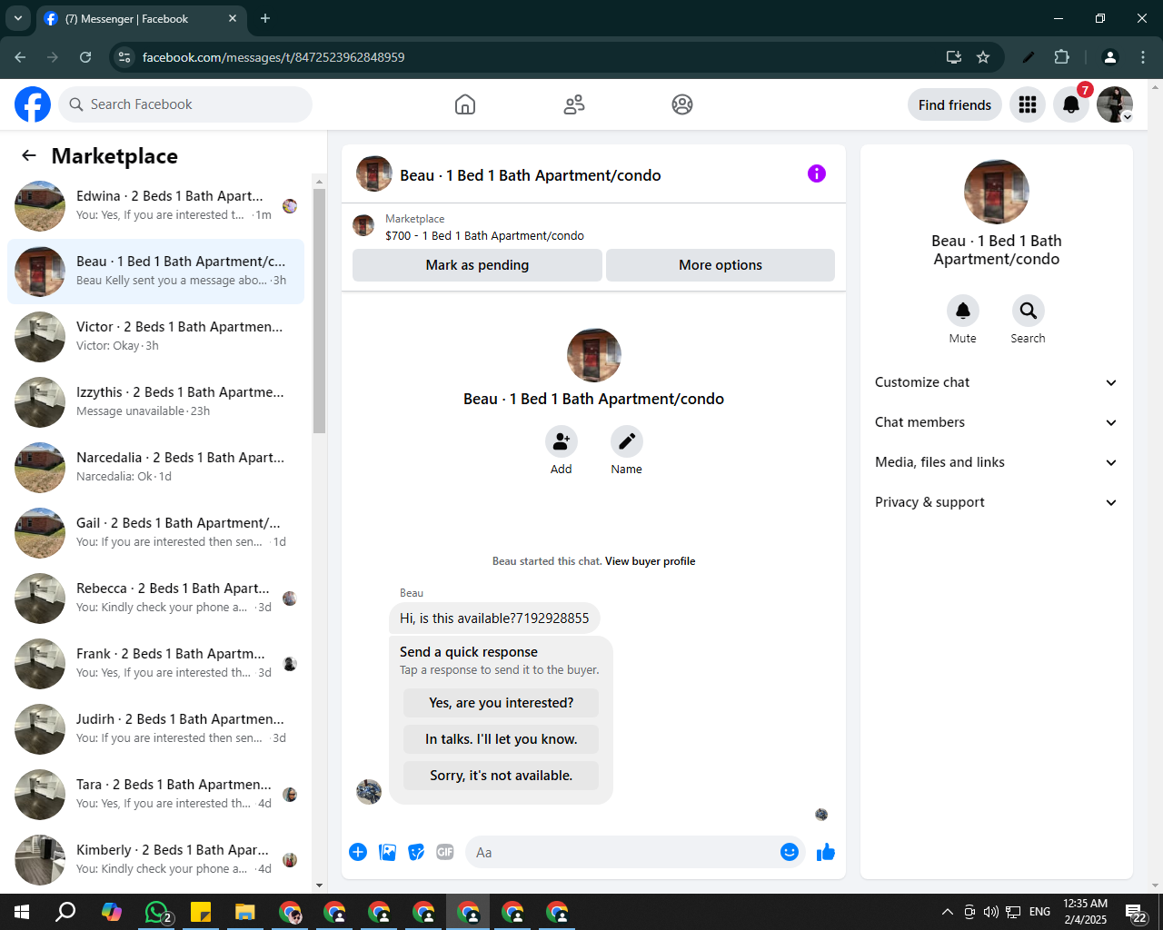Open File Explorer in the taskbar

tap(245, 912)
